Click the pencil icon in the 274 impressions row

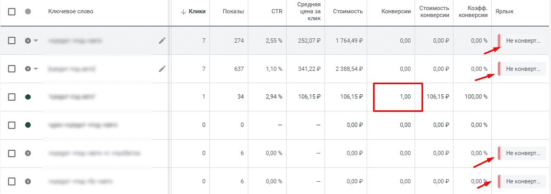[162, 41]
